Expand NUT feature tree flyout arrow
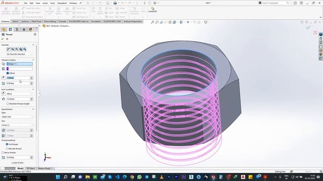This screenshot has width=323, height=181. [40, 26]
